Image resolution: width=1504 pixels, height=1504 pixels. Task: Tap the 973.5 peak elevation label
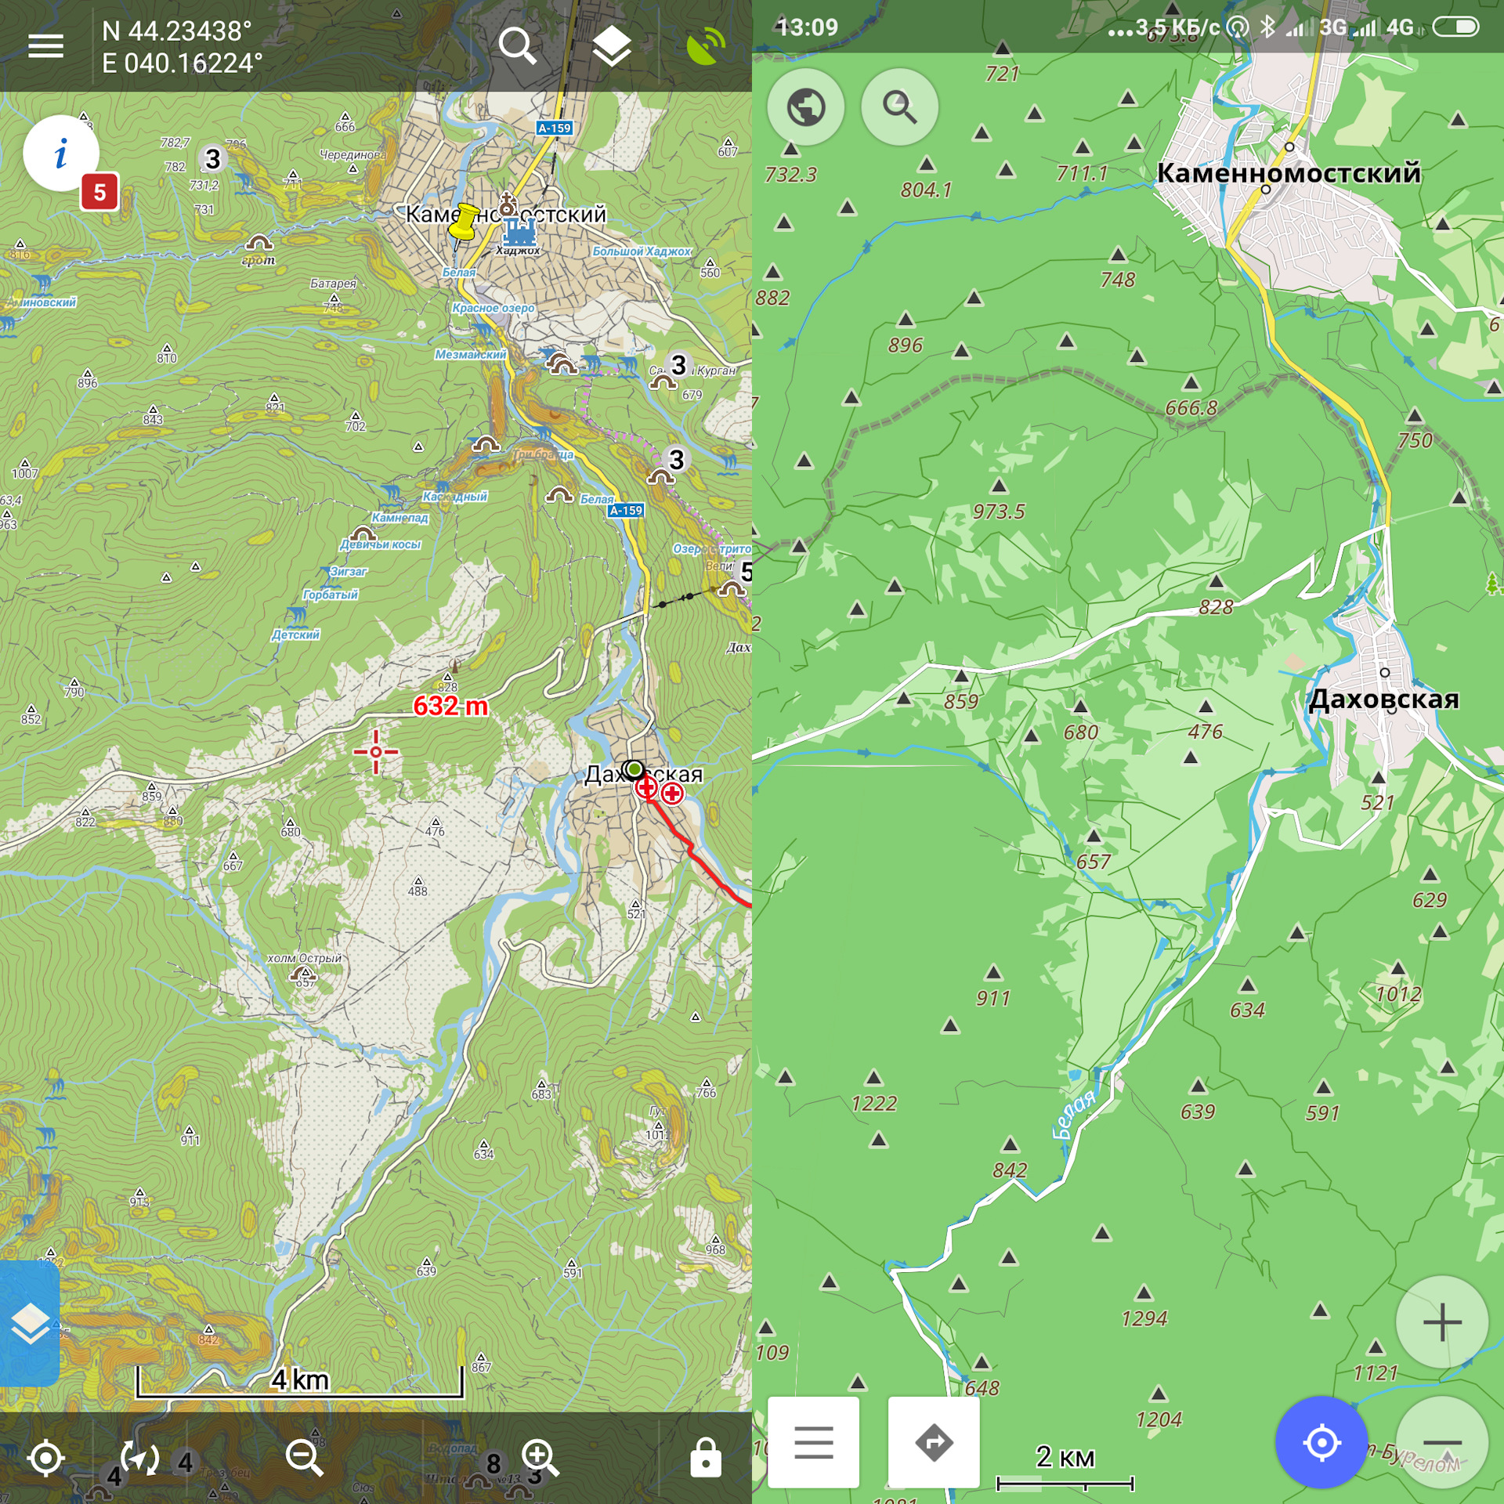pos(999,512)
